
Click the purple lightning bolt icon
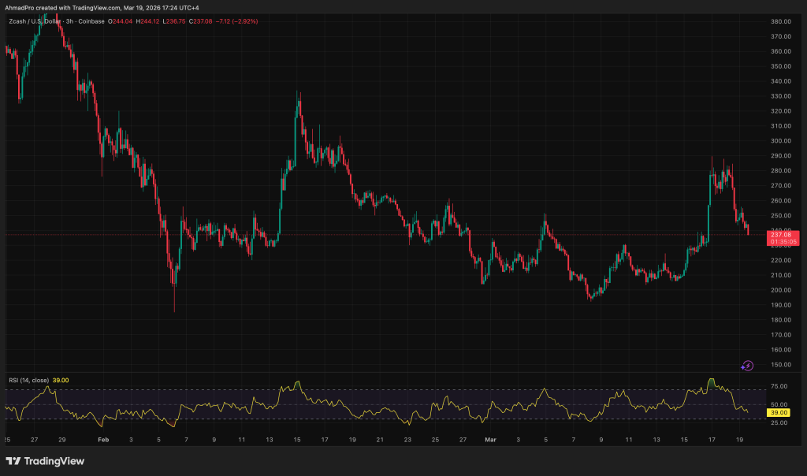tap(747, 366)
